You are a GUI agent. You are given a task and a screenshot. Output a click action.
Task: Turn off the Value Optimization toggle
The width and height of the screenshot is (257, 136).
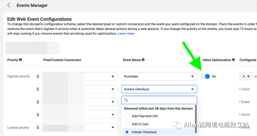pyautogui.click(x=206, y=76)
